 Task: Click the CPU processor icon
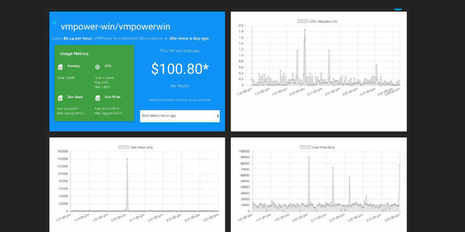[x=97, y=67]
